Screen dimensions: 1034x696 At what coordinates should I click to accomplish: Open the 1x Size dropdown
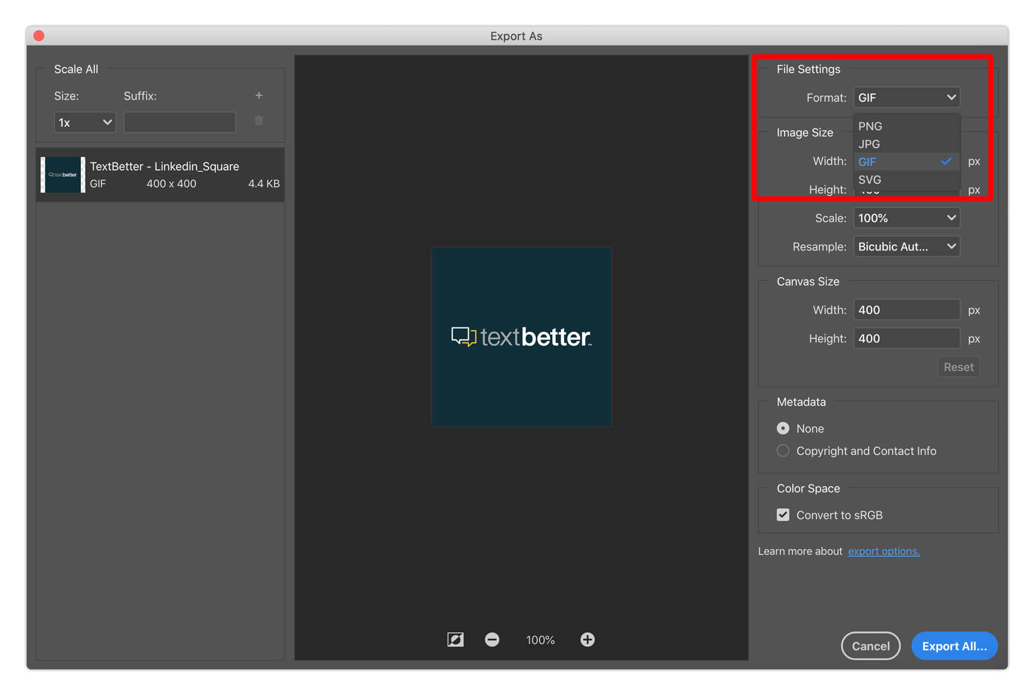[85, 123]
